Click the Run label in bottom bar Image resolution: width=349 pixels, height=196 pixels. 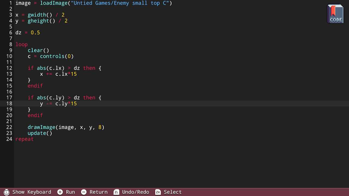click(x=70, y=192)
